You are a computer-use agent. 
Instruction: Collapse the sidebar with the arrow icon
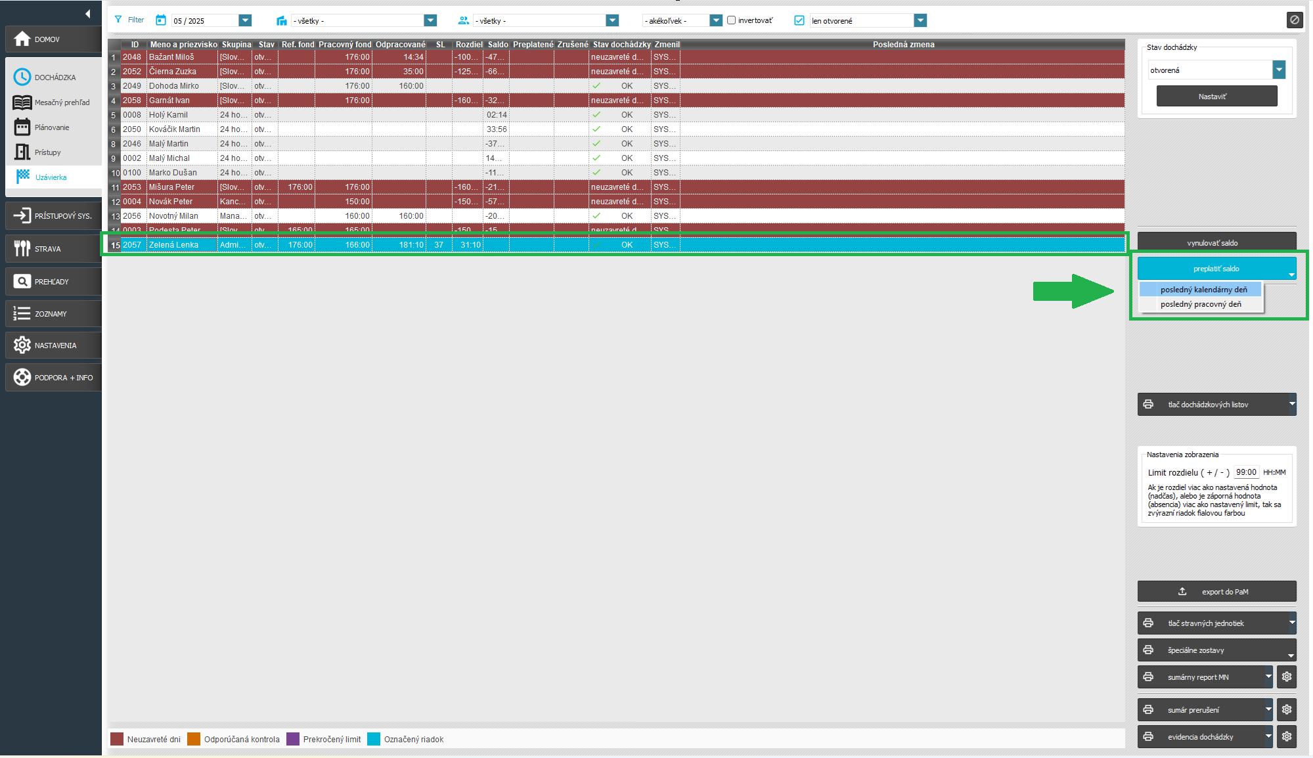pos(87,14)
